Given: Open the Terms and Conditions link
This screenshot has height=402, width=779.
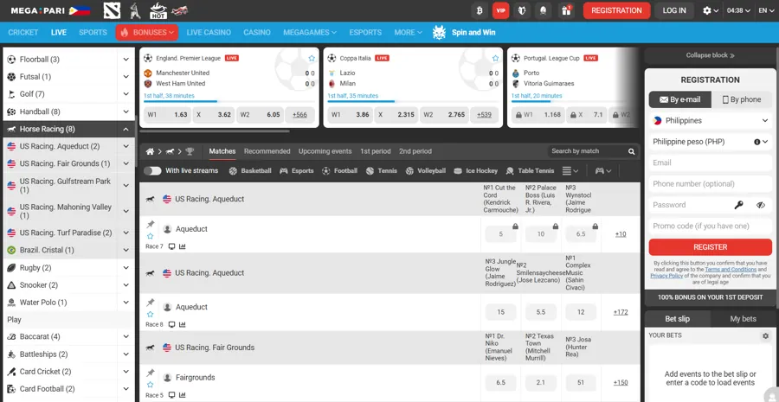Looking at the screenshot, I should point(731,270).
